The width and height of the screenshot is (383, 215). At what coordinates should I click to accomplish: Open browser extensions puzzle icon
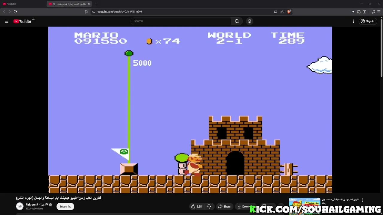click(x=359, y=12)
